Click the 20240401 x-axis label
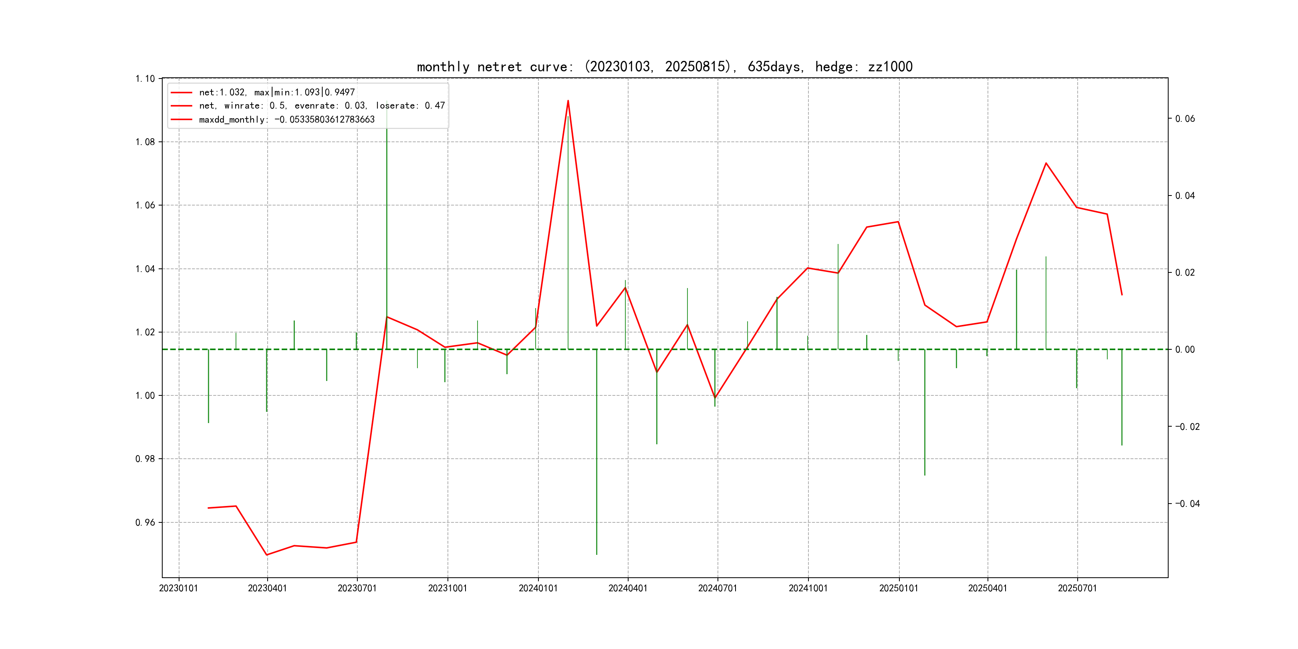The height and width of the screenshot is (649, 1298). [627, 588]
